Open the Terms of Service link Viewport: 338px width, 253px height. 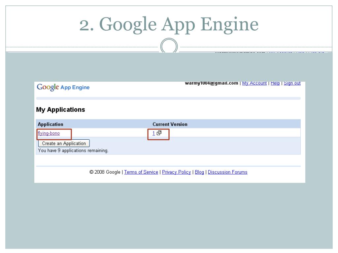coord(141,172)
